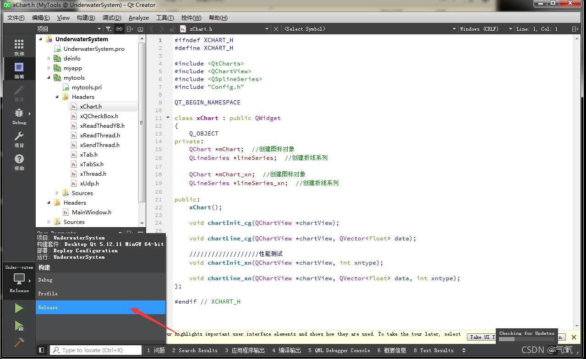Expand the myapp subproject

coord(49,68)
